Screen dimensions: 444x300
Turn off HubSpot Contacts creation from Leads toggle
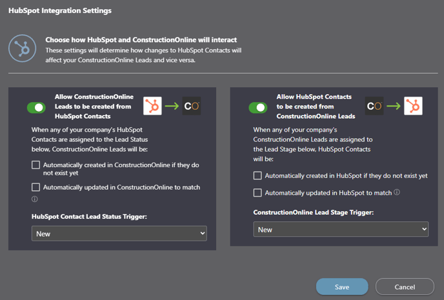tap(258, 107)
